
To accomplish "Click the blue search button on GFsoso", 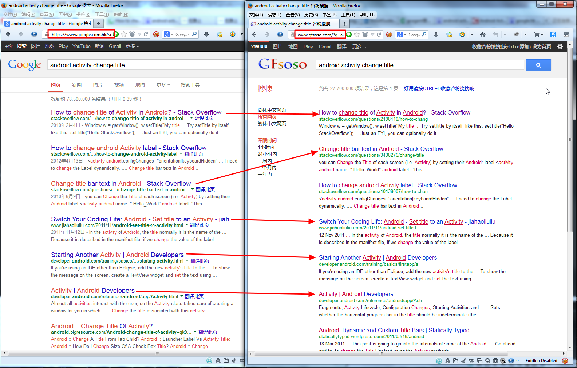I will point(538,65).
